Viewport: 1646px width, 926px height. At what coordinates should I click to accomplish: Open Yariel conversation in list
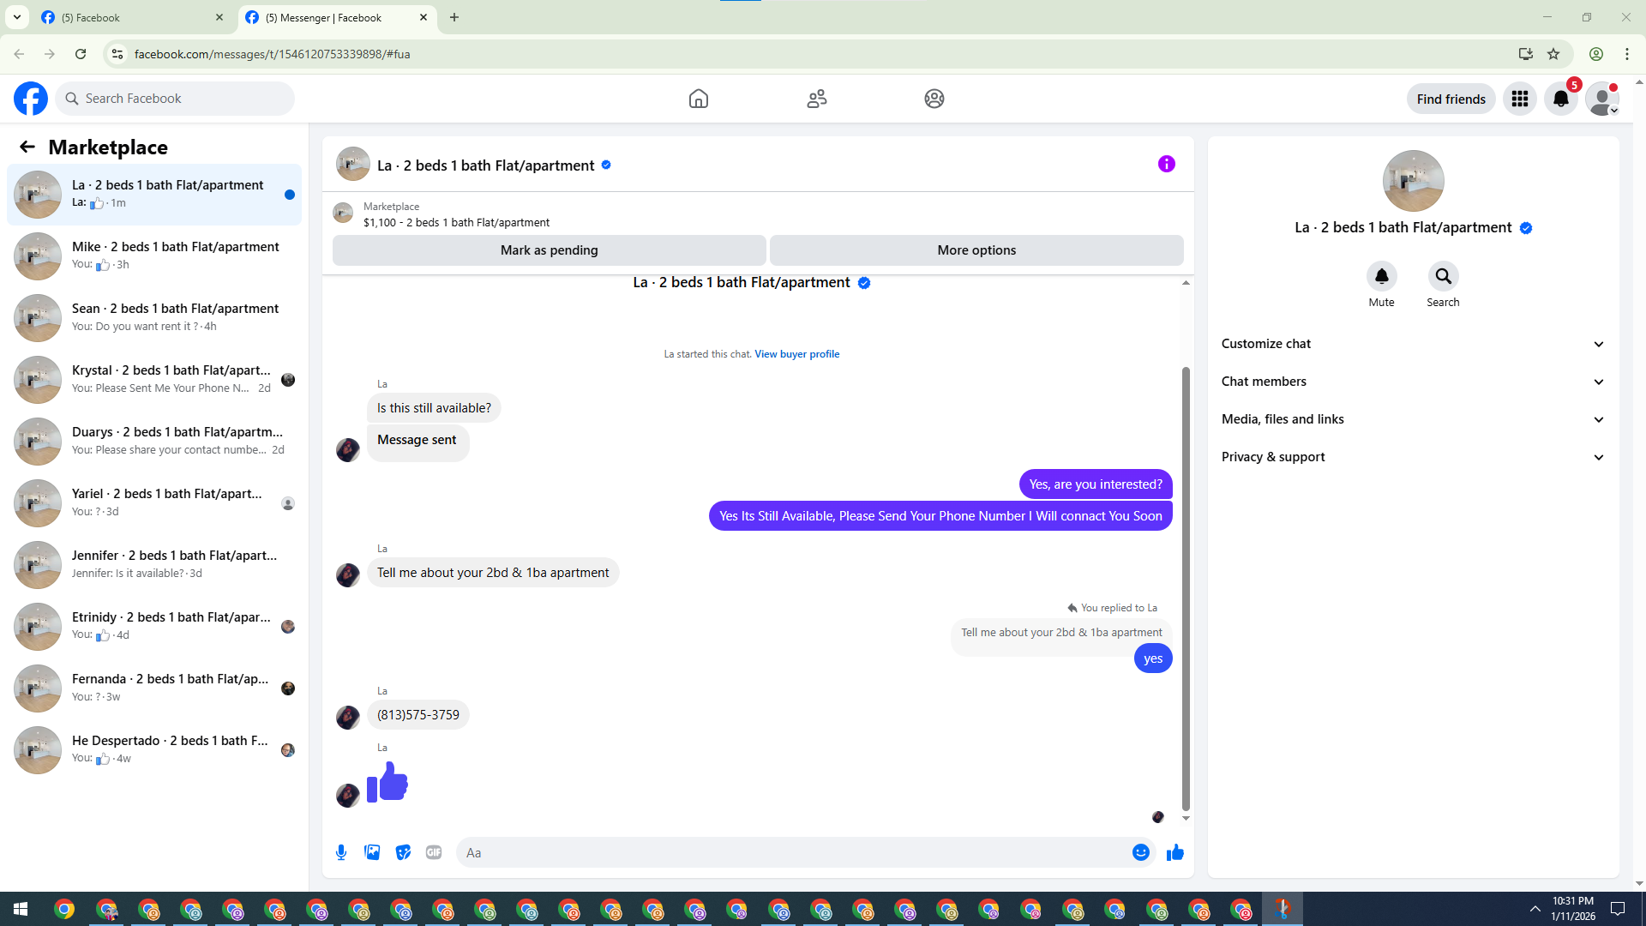click(154, 503)
